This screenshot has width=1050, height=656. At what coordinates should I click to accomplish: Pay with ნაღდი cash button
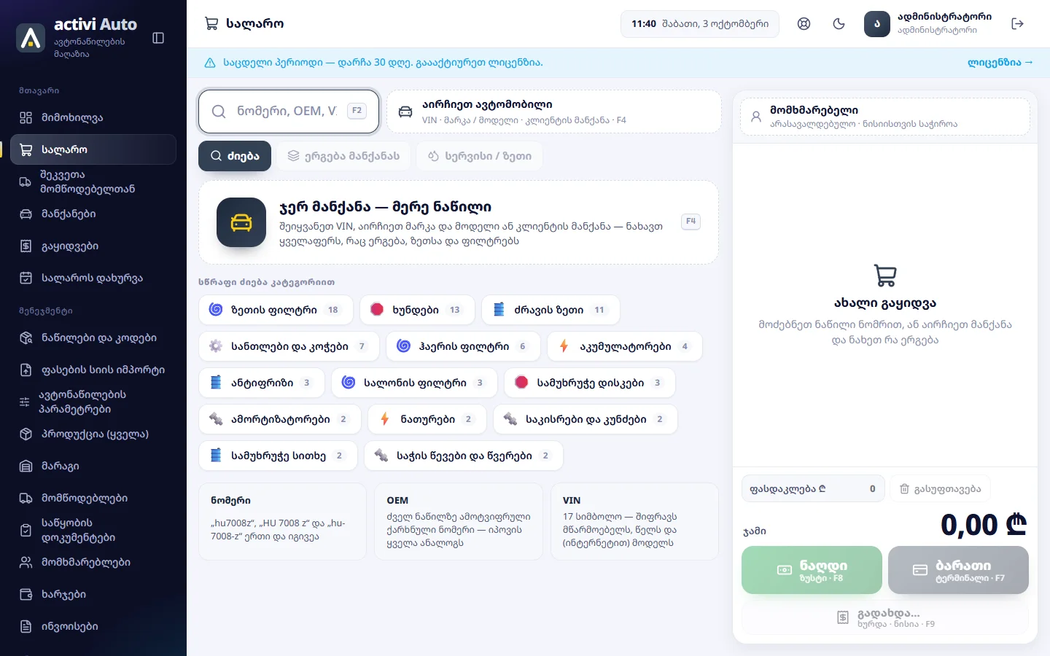coord(812,570)
